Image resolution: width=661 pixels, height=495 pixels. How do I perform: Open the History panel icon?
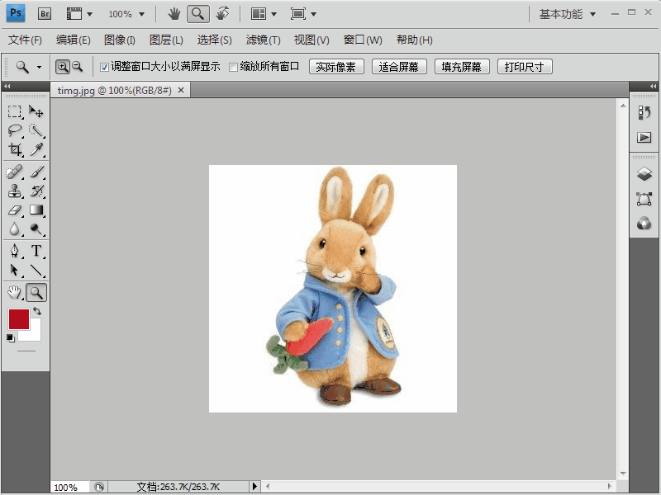[x=644, y=112]
